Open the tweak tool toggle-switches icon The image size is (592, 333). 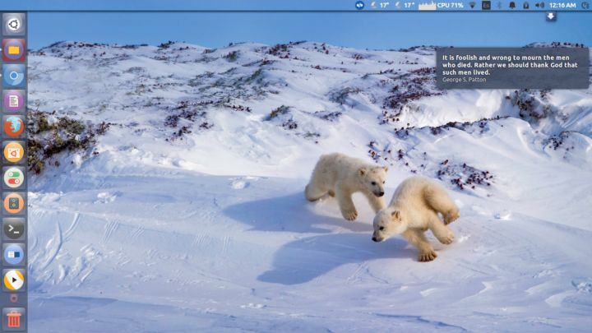(13, 177)
